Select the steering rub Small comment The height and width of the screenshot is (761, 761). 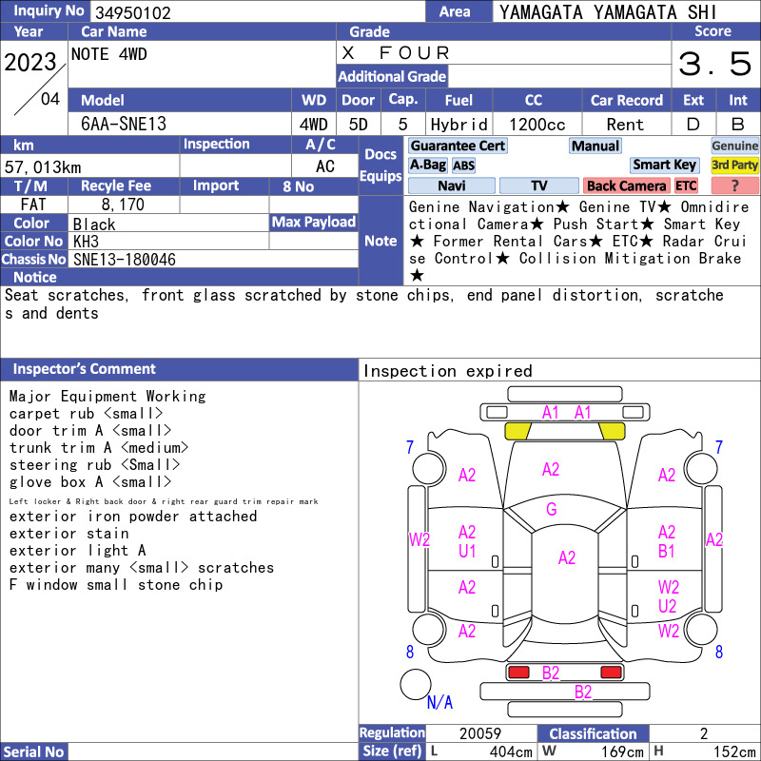pyautogui.click(x=94, y=464)
